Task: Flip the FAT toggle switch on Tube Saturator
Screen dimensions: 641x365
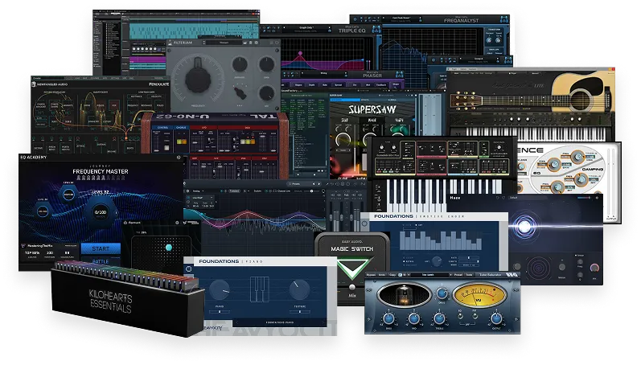Action: tap(475, 315)
